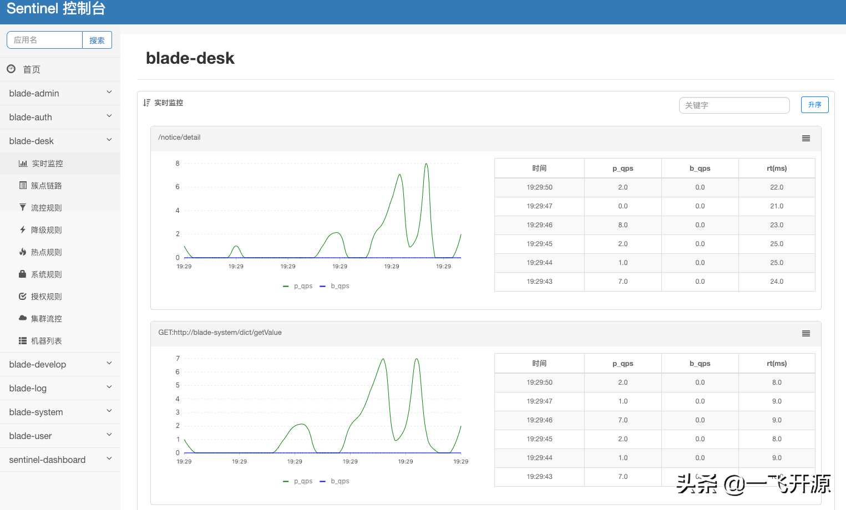Expand the blade-user application
Image resolution: width=846 pixels, height=510 pixels.
click(60, 436)
